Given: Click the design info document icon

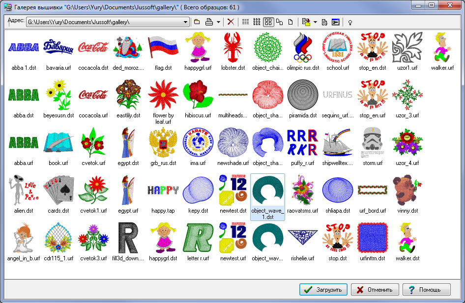Looking at the screenshot, I should tap(324, 22).
